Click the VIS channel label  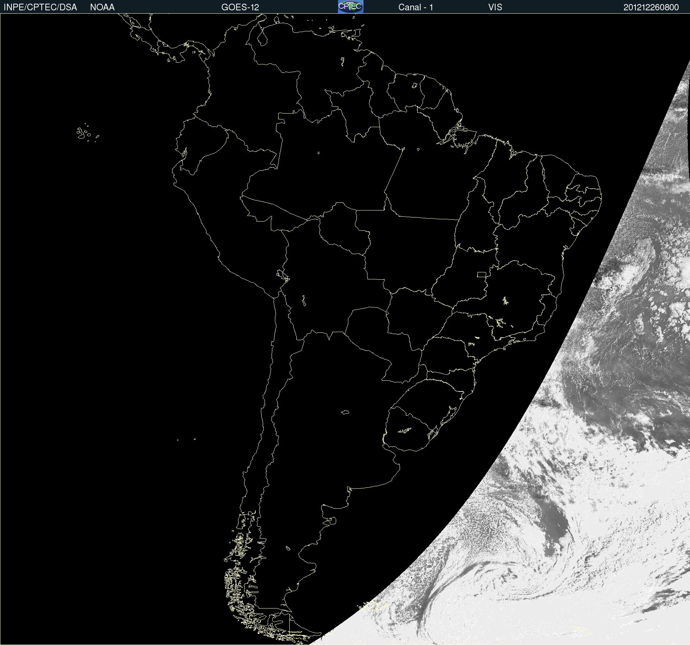(x=495, y=7)
